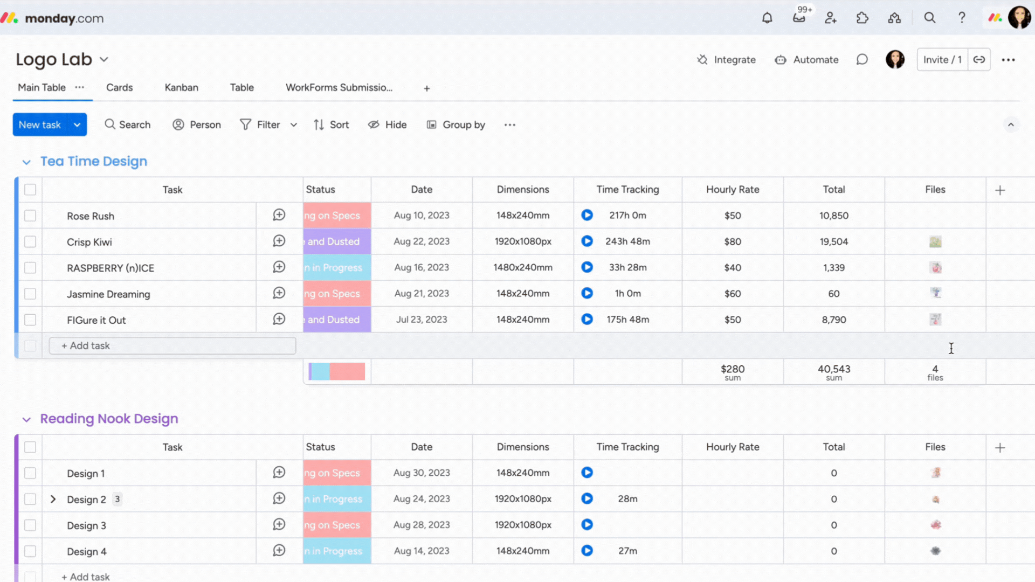Start time tracking for Rose Rush
This screenshot has height=582, width=1035.
tap(587, 215)
